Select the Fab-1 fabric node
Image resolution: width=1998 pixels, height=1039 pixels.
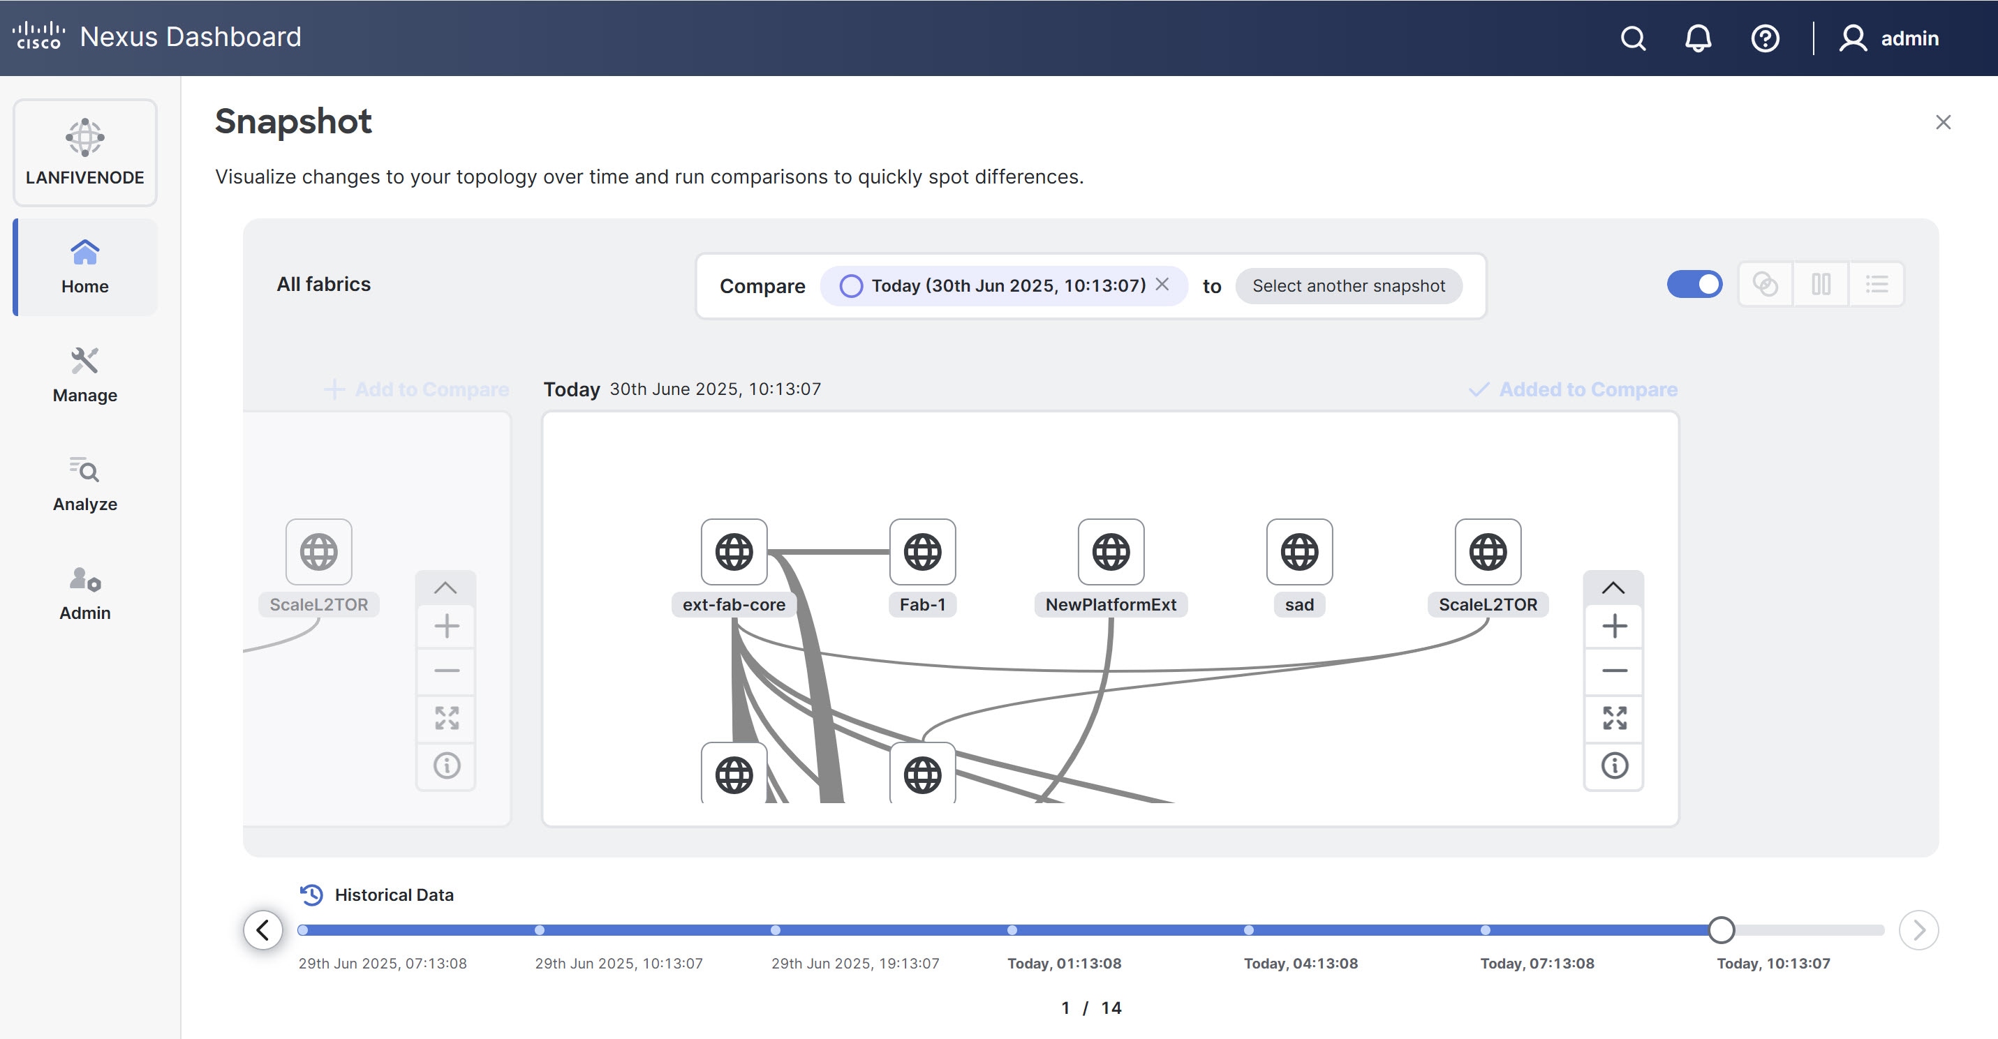coord(922,551)
